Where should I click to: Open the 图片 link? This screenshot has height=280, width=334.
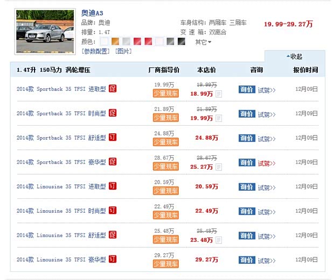pyautogui.click(x=123, y=51)
